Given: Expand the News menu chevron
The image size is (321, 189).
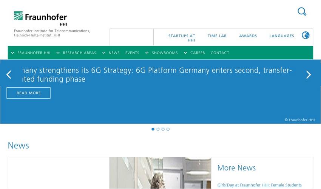Looking at the screenshot, I should pos(104,53).
